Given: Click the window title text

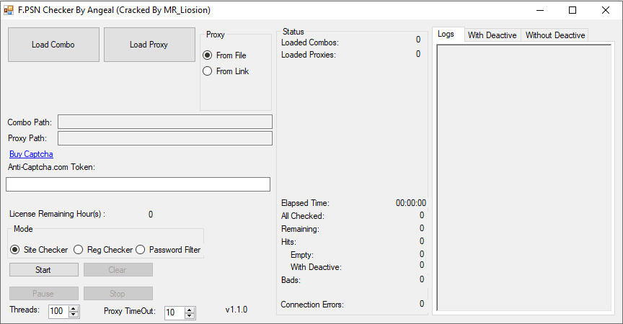Looking at the screenshot, I should (x=114, y=10).
